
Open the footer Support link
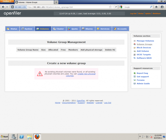coord(81,103)
